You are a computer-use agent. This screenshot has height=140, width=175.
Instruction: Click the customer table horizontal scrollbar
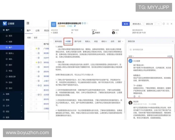click(x=38, y=112)
